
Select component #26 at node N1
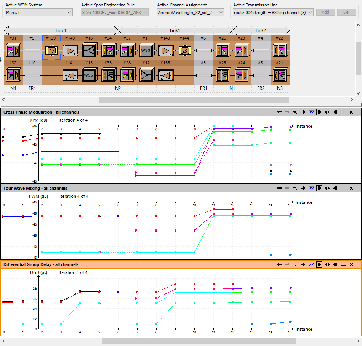pos(223,50)
